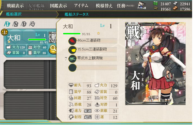196x125 pixels.
Task: Click the green fuel resource icon
Action: pos(155,3)
